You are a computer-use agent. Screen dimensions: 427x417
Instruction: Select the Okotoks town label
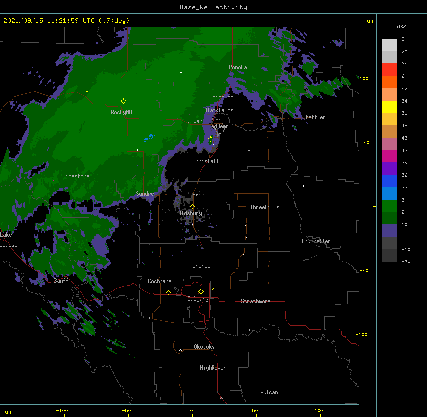pyautogui.click(x=204, y=347)
